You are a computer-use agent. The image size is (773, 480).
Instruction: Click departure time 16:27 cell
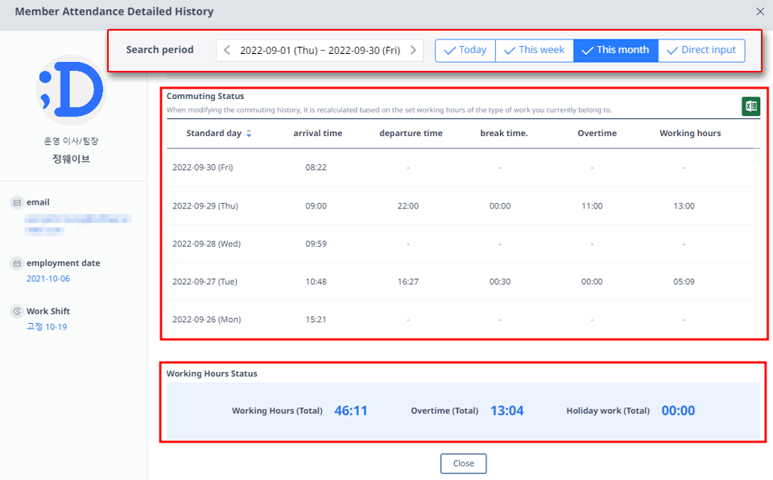[x=408, y=282]
